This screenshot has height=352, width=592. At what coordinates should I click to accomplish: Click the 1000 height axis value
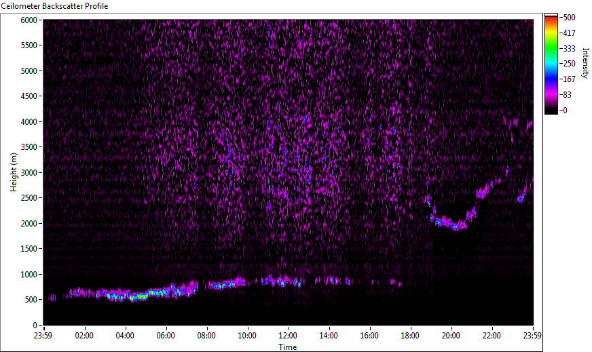[x=29, y=275]
